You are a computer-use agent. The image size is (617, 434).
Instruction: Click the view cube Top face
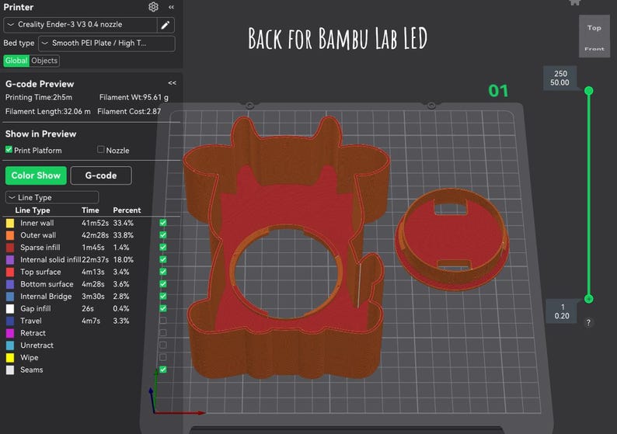click(x=594, y=28)
